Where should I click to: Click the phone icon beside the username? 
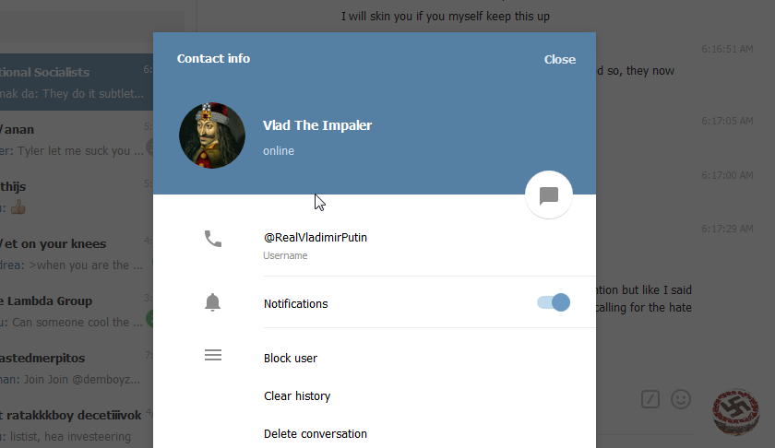click(x=213, y=239)
